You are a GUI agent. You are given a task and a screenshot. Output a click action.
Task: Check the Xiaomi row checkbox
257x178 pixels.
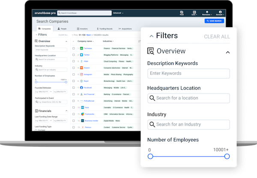click(73, 68)
